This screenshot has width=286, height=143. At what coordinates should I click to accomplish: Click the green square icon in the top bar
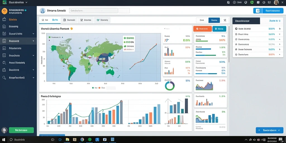252,2
